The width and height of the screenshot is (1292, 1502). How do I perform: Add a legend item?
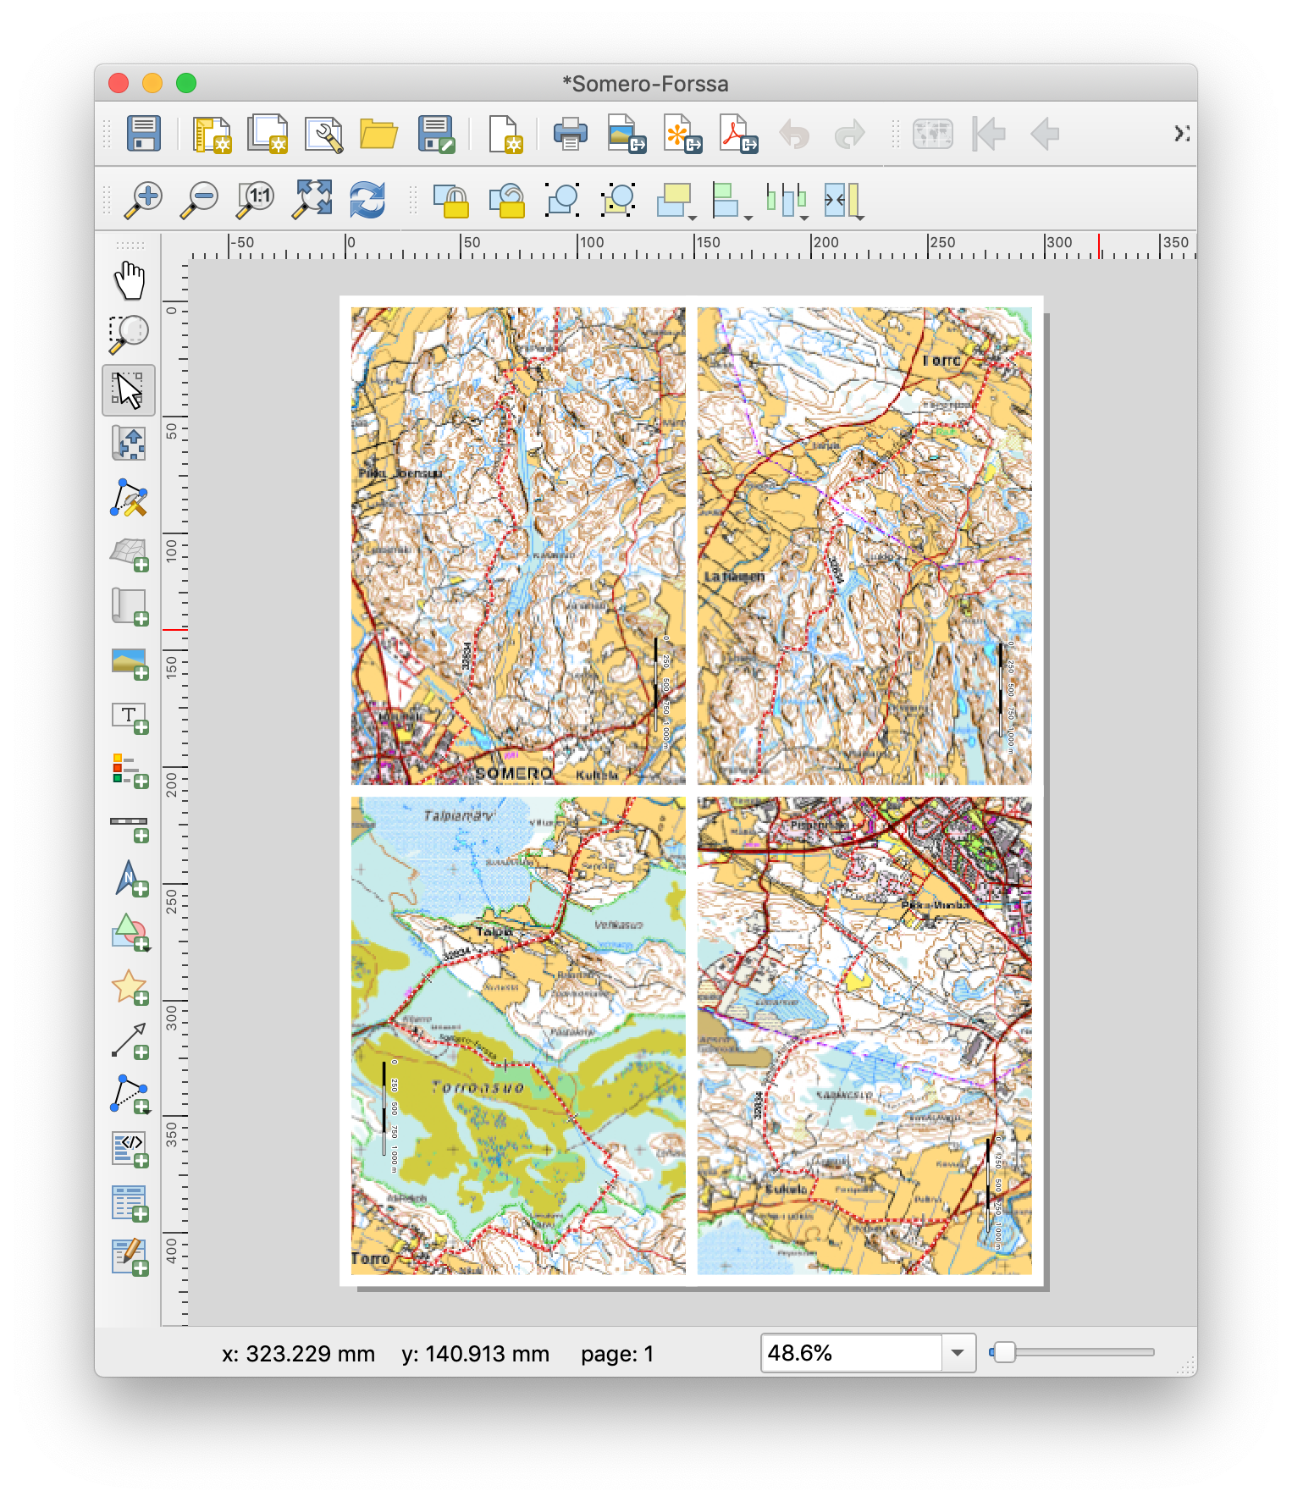pos(130,771)
